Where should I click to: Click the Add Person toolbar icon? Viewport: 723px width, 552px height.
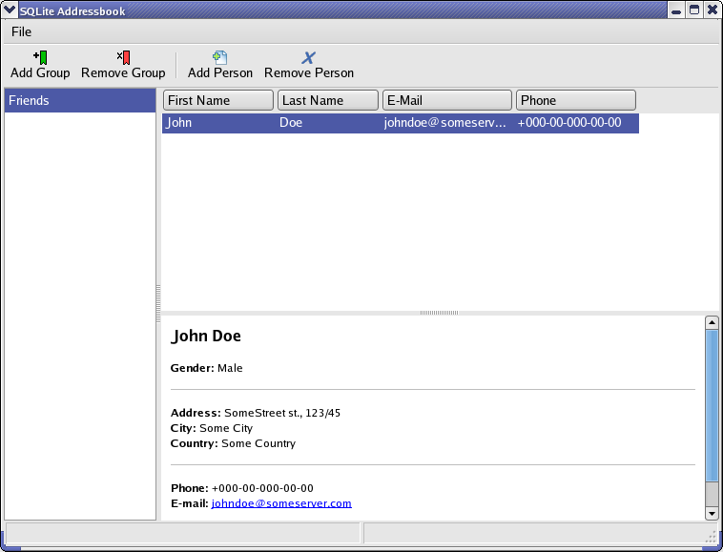coord(220,57)
